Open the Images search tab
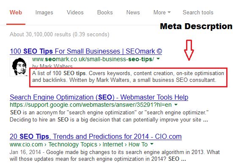233x165 pixels. click(44, 13)
